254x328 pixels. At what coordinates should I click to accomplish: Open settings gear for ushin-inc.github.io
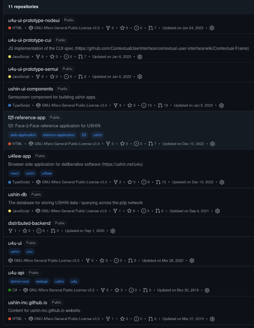pyautogui.click(x=212, y=319)
